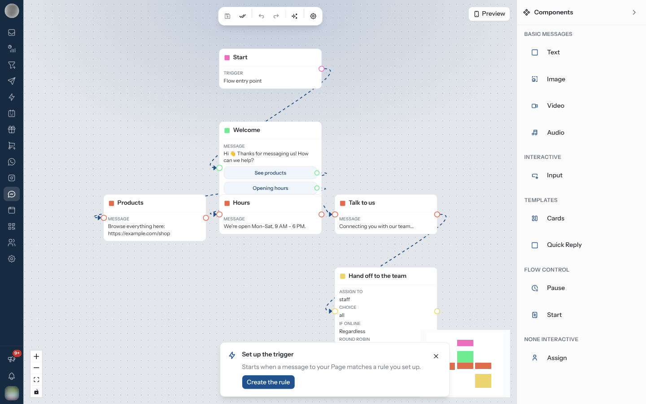Open the gift icon in the sidebar
Screen dimensions: 646x404
12,130
